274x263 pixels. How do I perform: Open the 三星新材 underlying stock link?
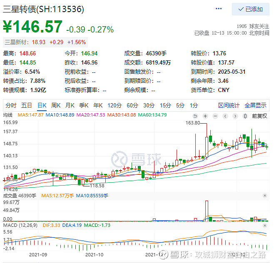point(45,42)
